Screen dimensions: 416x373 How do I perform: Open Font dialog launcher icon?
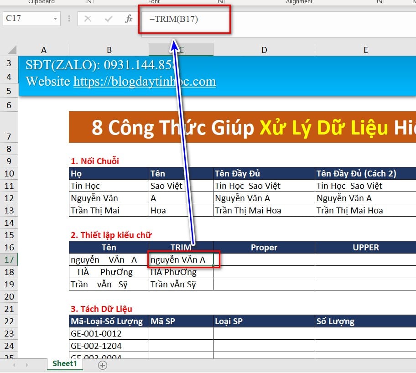(x=220, y=1)
